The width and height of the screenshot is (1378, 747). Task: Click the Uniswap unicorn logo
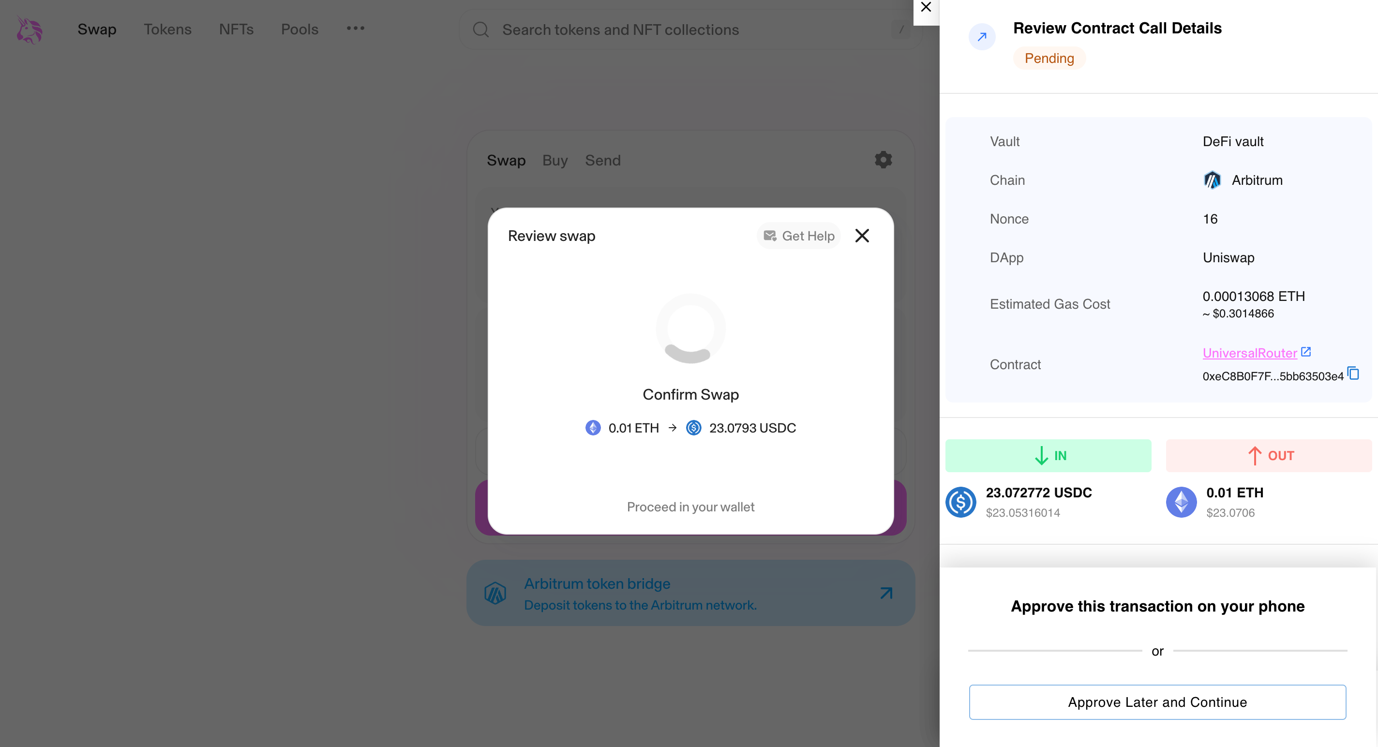point(30,30)
